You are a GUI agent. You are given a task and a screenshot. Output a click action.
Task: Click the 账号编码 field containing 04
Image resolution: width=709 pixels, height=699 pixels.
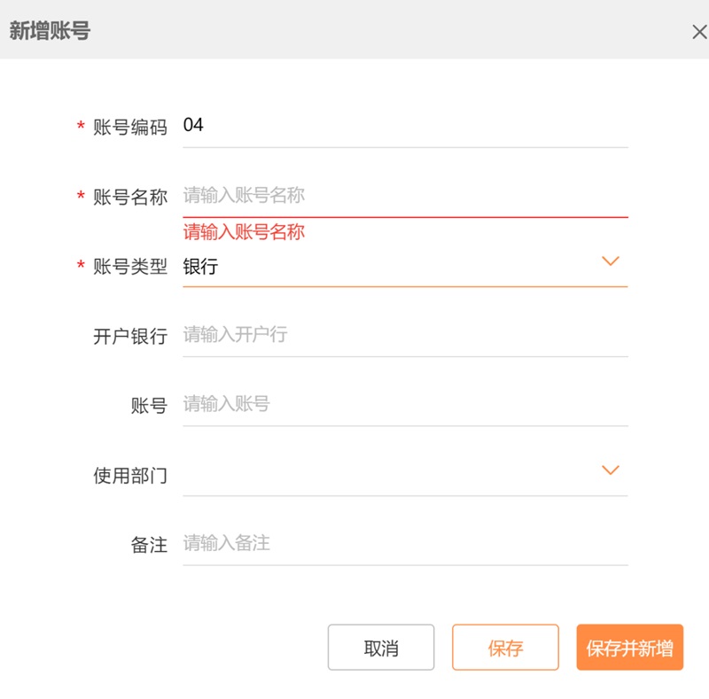(404, 126)
